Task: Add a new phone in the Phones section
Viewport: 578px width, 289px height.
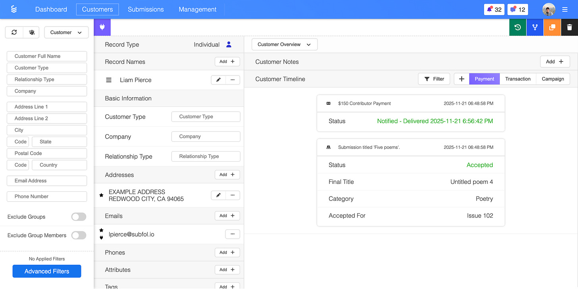Action: coord(227,252)
